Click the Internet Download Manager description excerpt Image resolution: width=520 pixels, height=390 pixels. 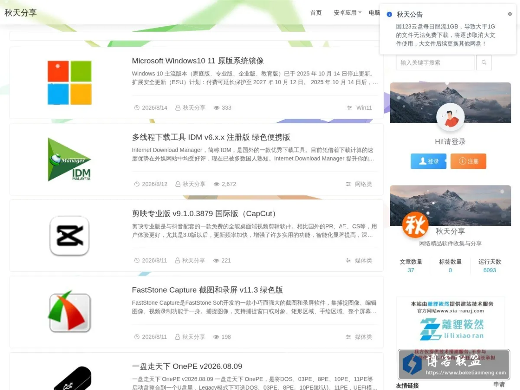[253, 154]
